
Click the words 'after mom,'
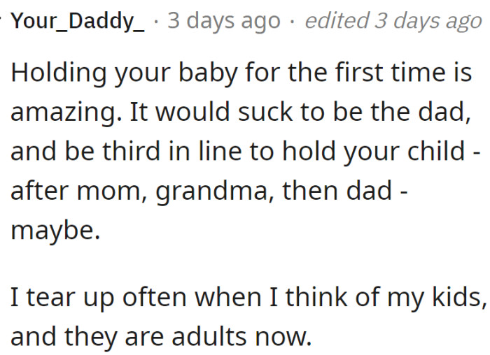coord(75,191)
